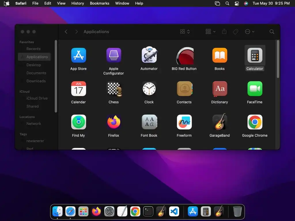Select the Clock app icon

[149, 89]
